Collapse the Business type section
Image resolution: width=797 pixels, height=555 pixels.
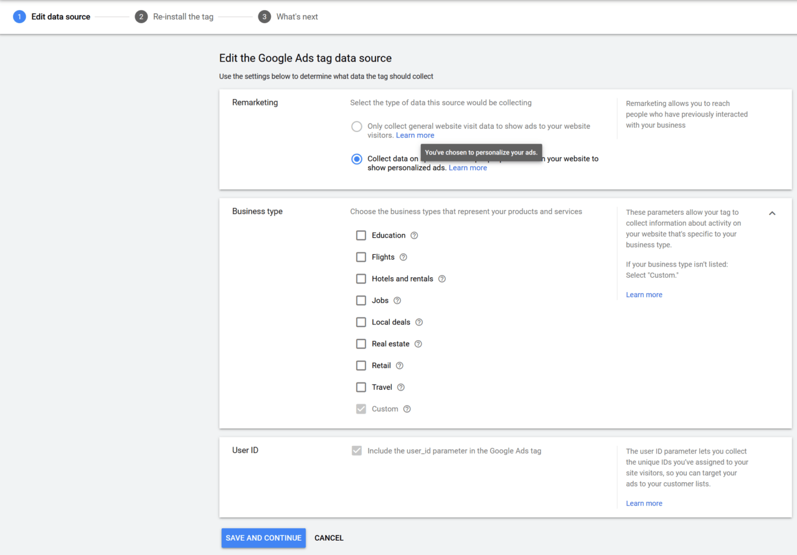click(772, 213)
